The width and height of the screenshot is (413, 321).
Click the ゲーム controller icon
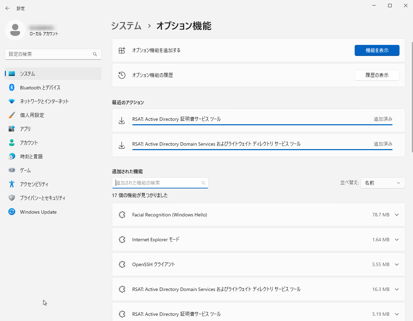(12, 170)
